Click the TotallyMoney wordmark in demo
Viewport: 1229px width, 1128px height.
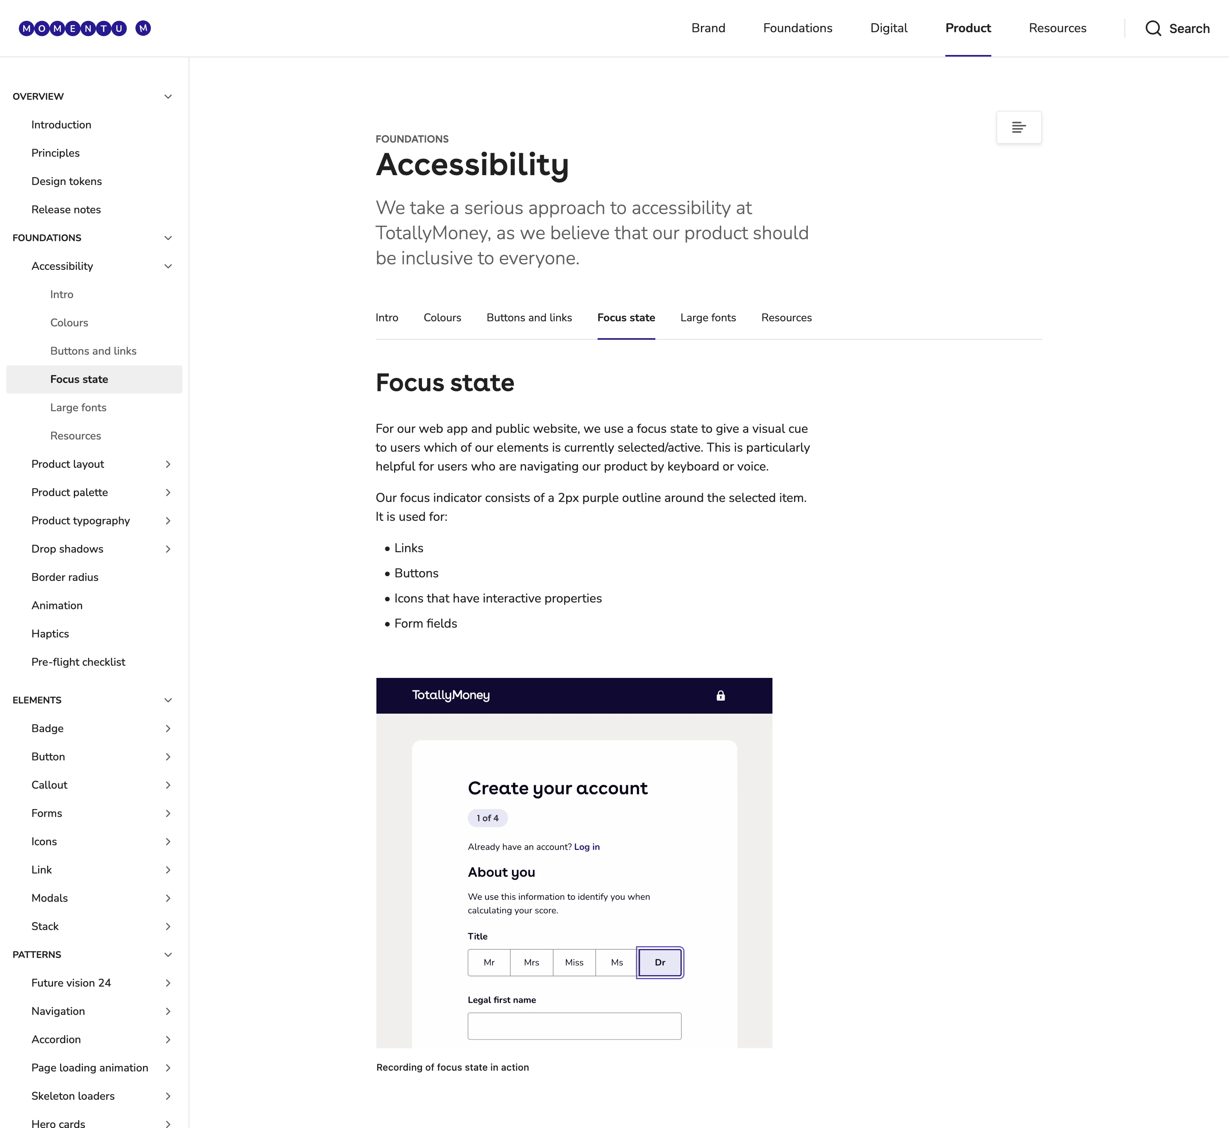451,695
